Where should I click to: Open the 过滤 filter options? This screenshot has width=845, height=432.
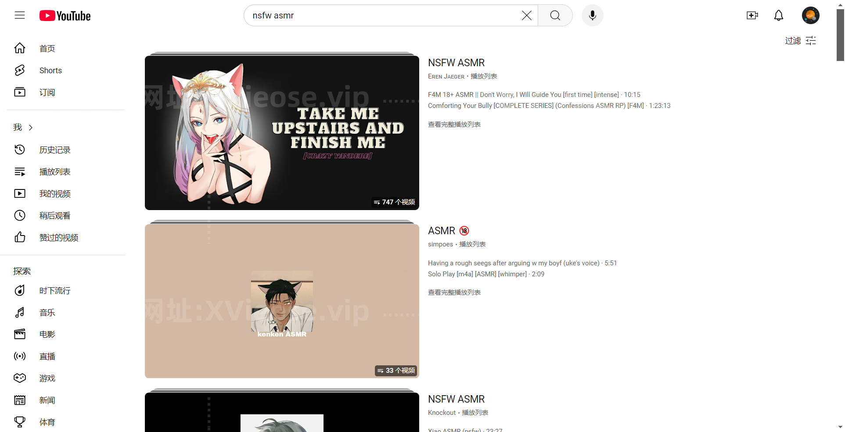pos(800,40)
